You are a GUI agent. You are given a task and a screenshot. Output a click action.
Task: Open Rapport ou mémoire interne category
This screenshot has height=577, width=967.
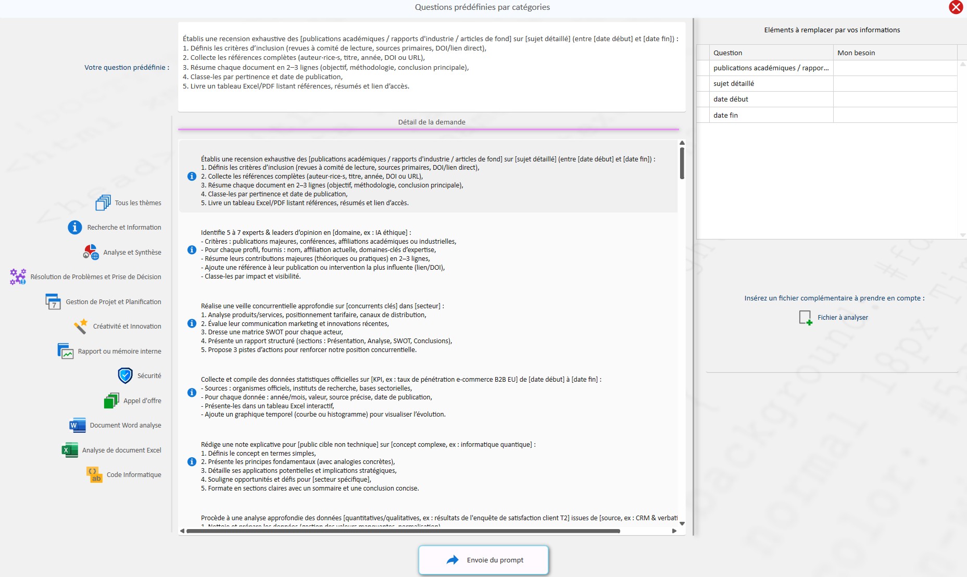point(119,351)
